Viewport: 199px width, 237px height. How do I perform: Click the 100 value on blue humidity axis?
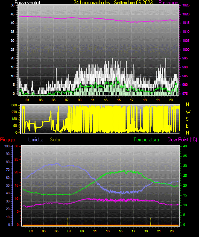point(7,146)
